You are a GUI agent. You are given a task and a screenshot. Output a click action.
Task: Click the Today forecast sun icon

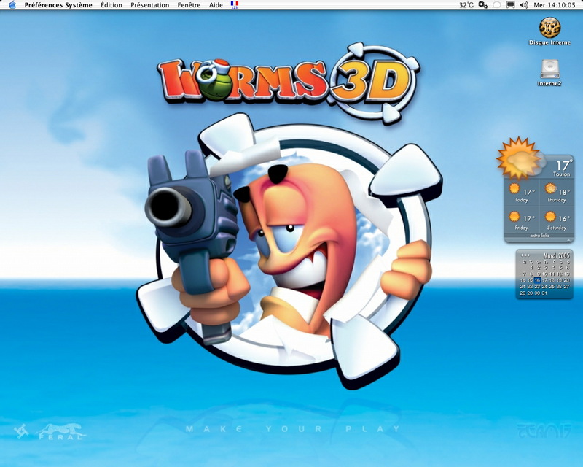pos(514,188)
